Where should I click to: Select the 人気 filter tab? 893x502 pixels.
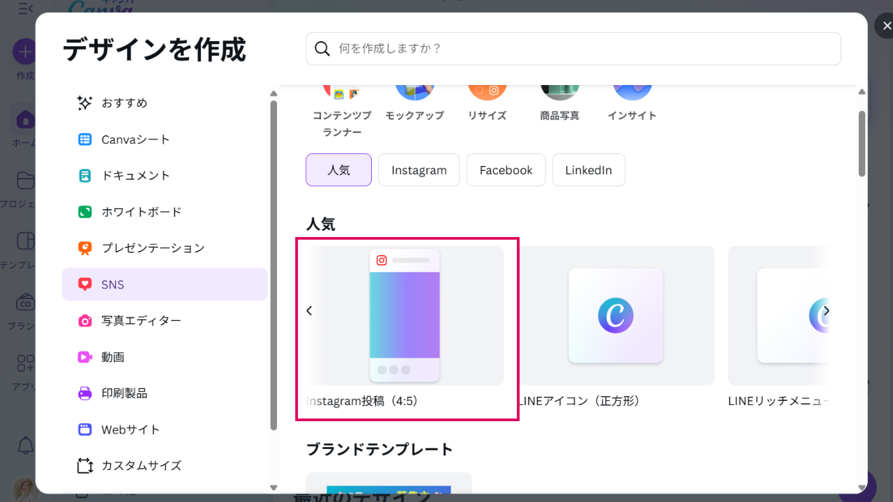(338, 170)
